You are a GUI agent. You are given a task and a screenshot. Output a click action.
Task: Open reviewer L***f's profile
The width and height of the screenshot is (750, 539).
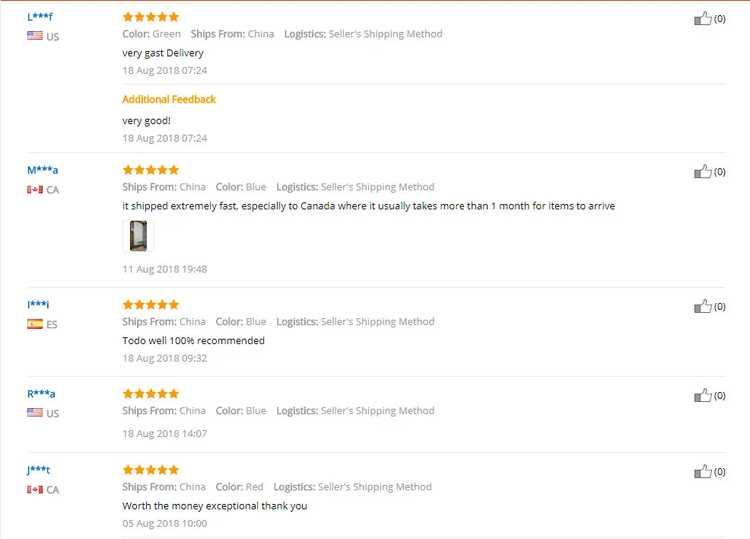(40, 17)
